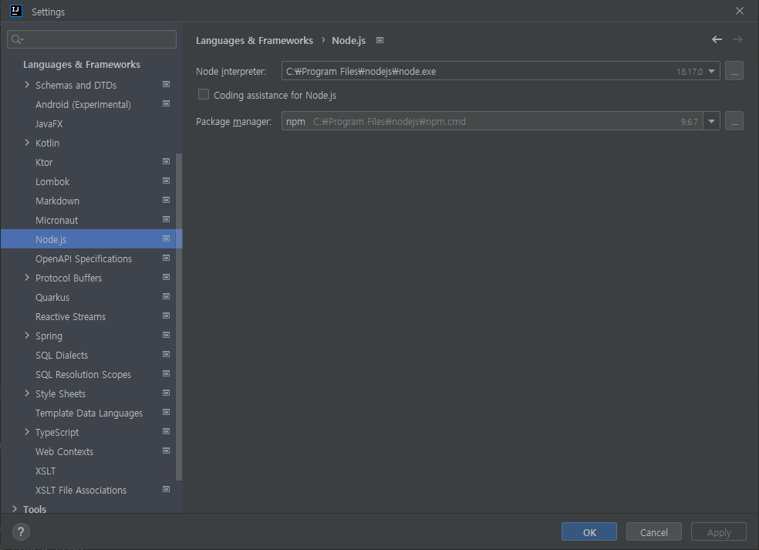
Task: Expand the Spring tree node
Action: pos(27,336)
